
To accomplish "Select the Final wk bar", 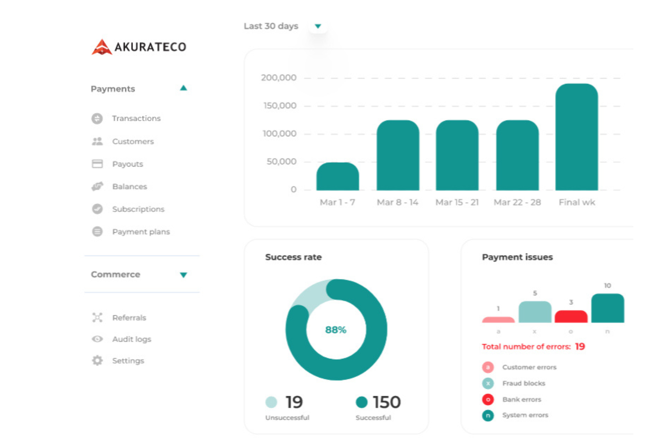I will [x=577, y=137].
